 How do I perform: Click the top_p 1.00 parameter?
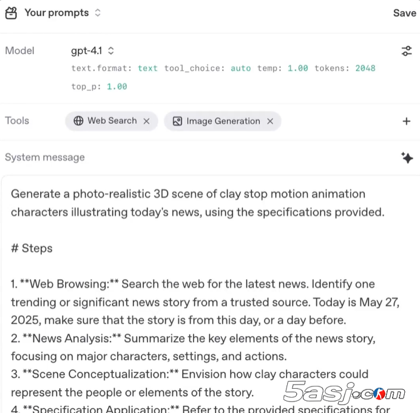pyautogui.click(x=99, y=87)
